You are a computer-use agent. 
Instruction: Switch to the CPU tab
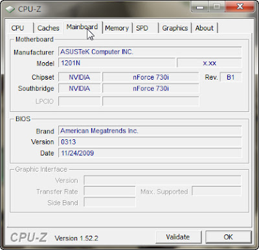point(21,28)
